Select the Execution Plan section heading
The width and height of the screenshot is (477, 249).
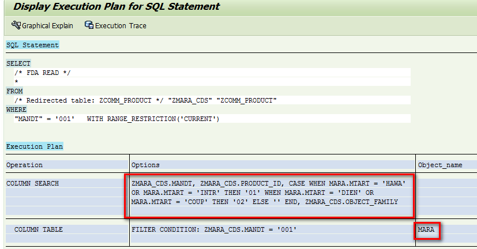35,146
